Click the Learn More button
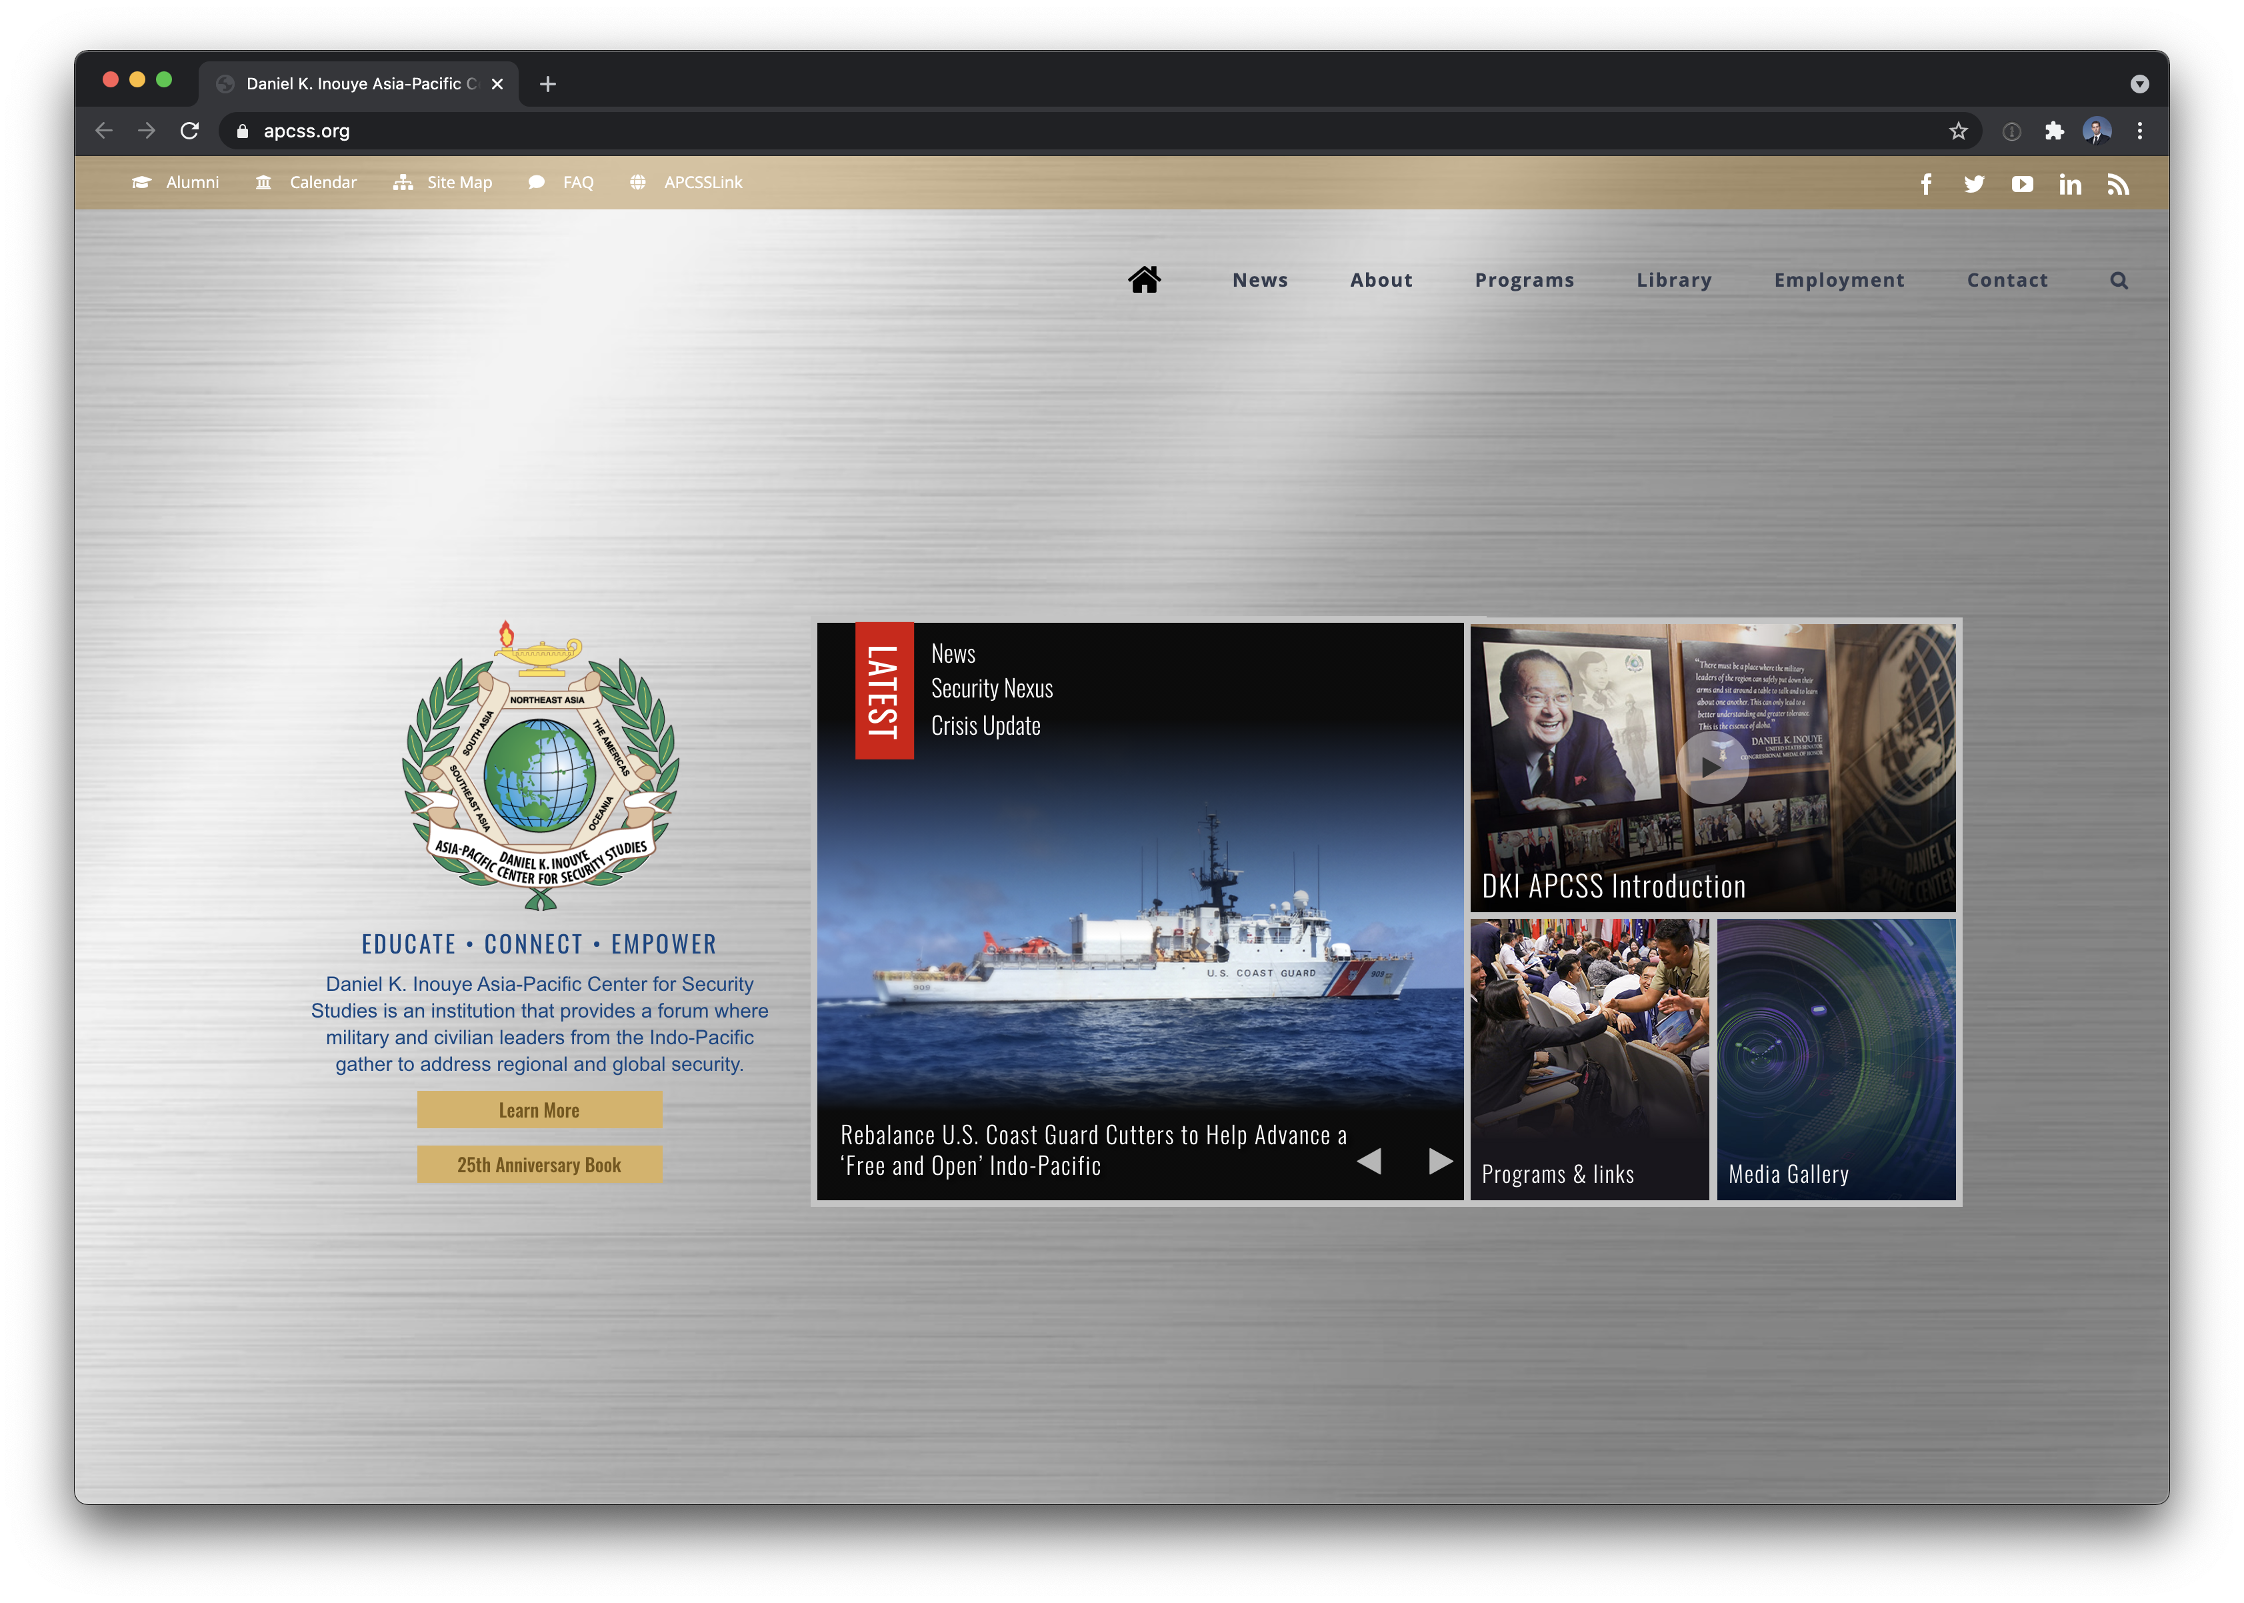The image size is (2244, 1603). coord(539,1110)
